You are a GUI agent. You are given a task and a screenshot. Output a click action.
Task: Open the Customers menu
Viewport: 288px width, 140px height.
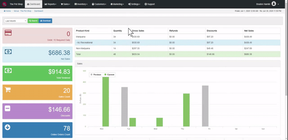tap(99, 4)
